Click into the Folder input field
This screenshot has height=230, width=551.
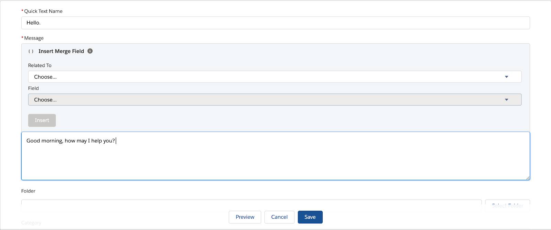[x=251, y=205]
